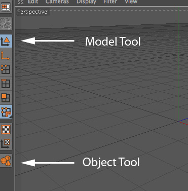The height and width of the screenshot is (191, 188).
Task: Switch to Edges mode
Action: [6, 84]
